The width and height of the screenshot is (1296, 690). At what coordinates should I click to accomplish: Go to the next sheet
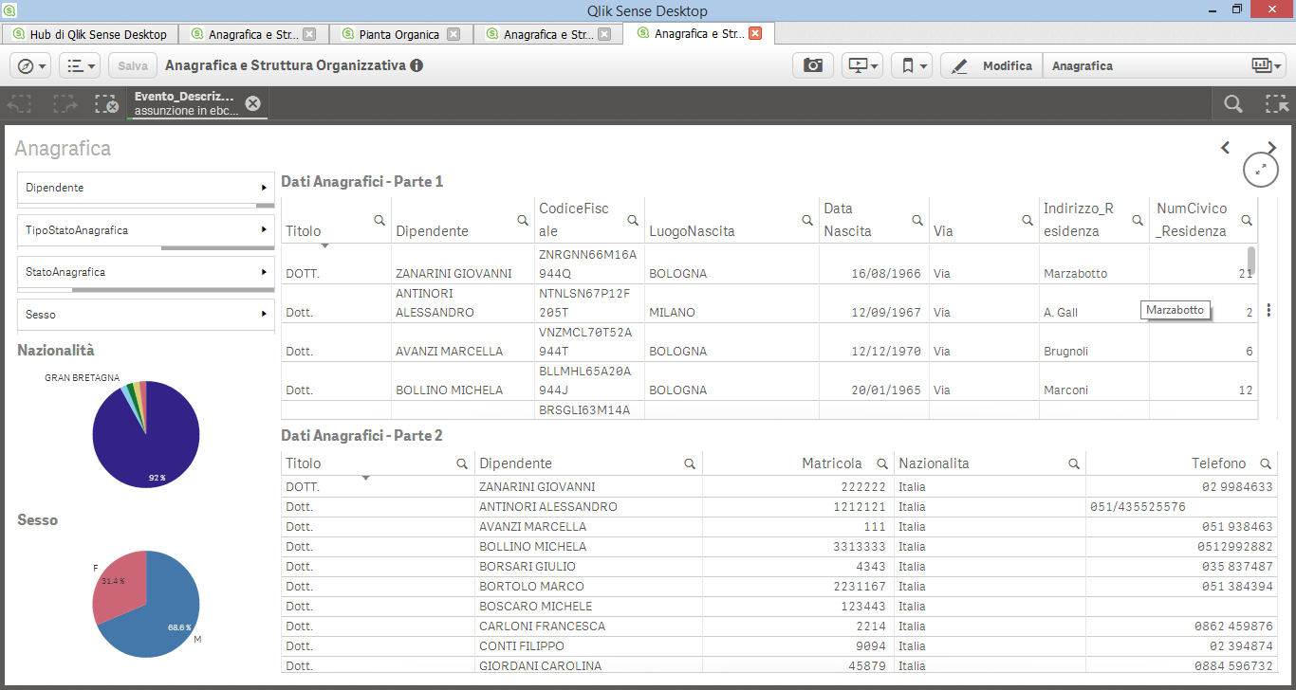pos(1272,148)
